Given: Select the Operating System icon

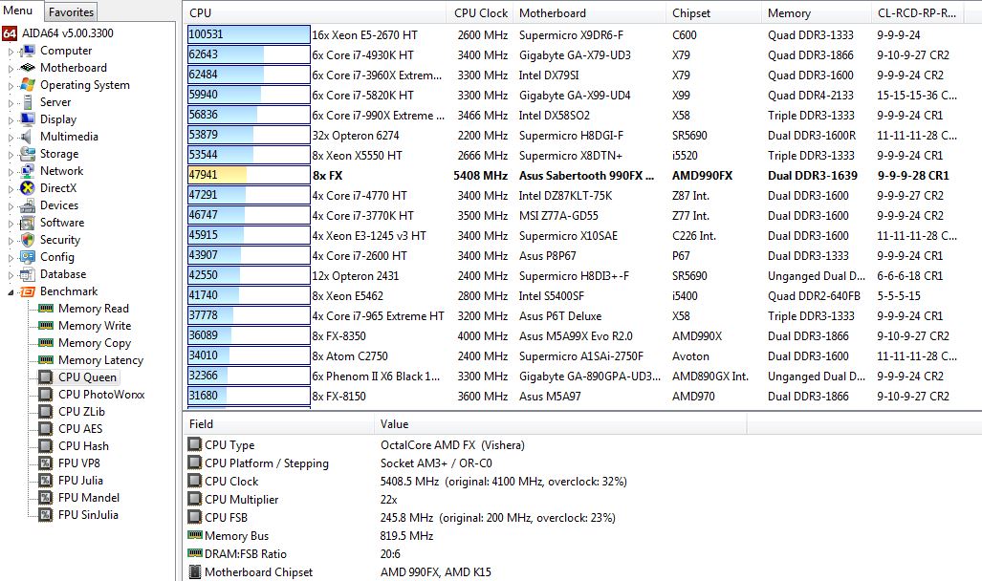Looking at the screenshot, I should [28, 84].
